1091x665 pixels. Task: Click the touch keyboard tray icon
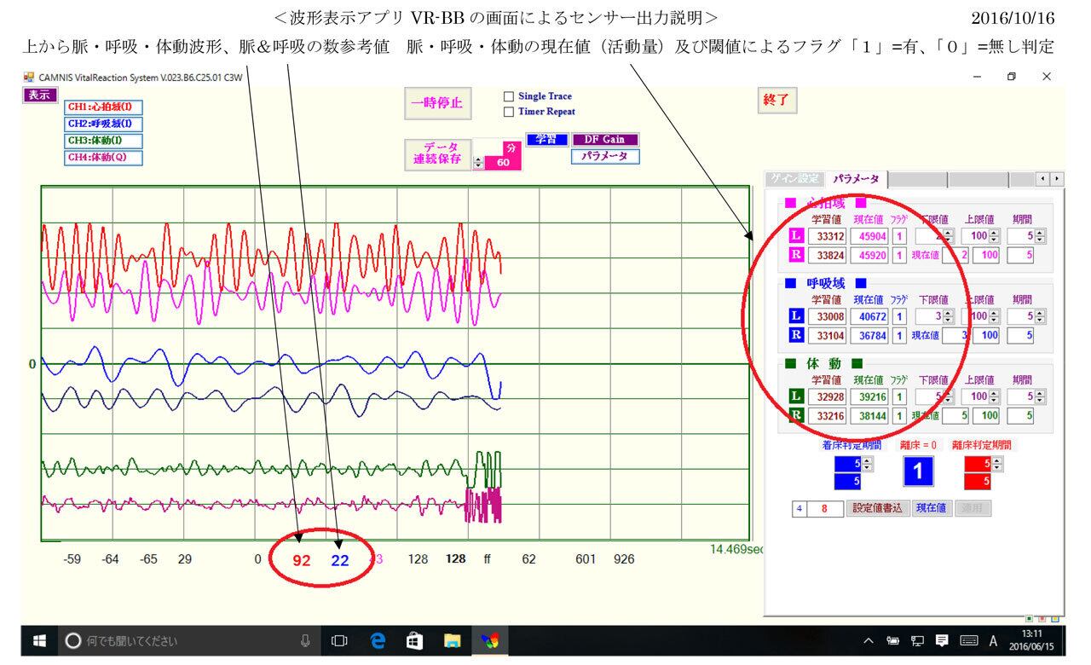(x=967, y=641)
